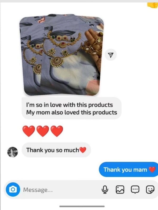Select the blue 'Thank you mam' bubble

click(129, 169)
